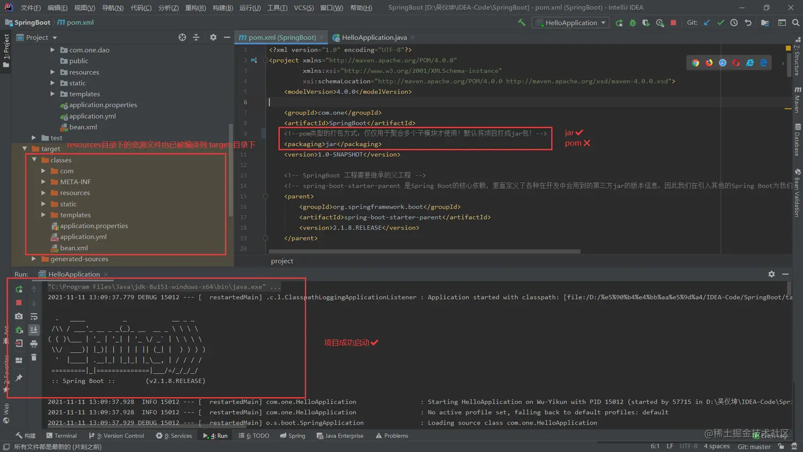The width and height of the screenshot is (803, 452).
Task: Collapse the classes folder
Action: pos(34,160)
